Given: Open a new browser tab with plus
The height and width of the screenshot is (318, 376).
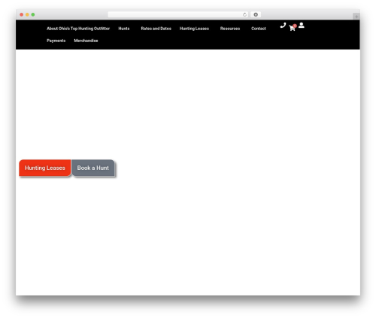Looking at the screenshot, I should click(356, 17).
